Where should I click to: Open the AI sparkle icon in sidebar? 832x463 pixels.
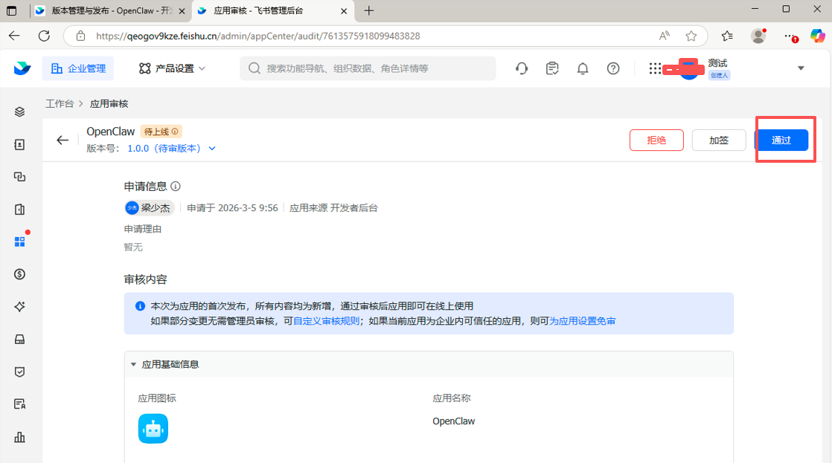[20, 306]
